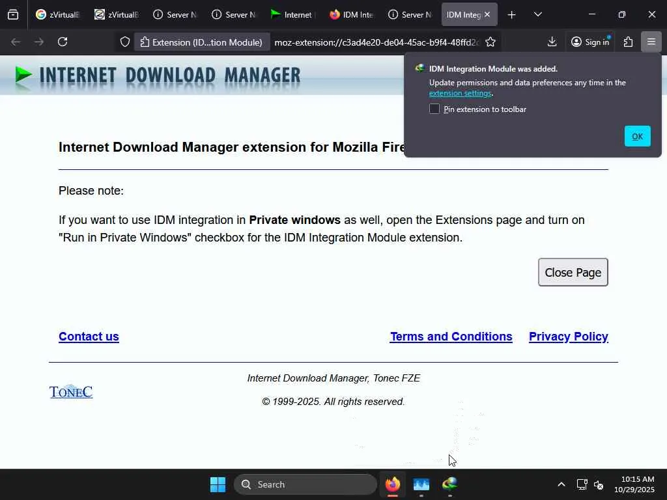667x500 pixels.
Task: Click the Close Page button
Action: [x=573, y=272]
